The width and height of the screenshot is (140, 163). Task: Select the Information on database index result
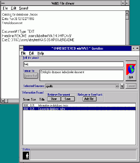point(79,105)
